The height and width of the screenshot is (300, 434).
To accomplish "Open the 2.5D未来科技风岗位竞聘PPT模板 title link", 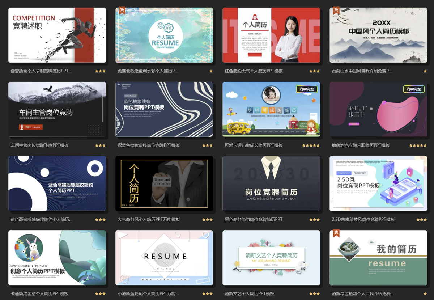I will point(363,220).
